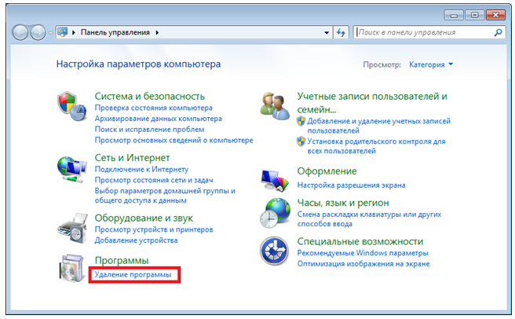Open Appearance monitor icon
This screenshot has height=319, width=515.
point(275,180)
